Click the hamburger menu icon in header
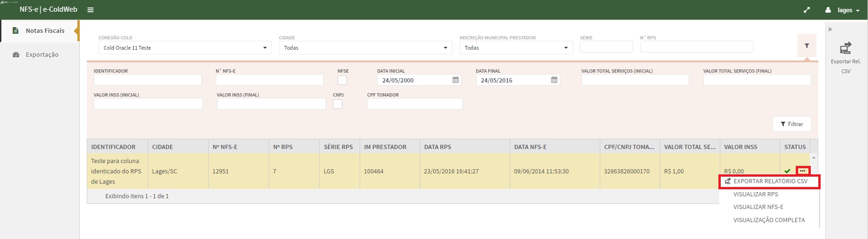The height and width of the screenshot is (239, 868). (x=91, y=10)
